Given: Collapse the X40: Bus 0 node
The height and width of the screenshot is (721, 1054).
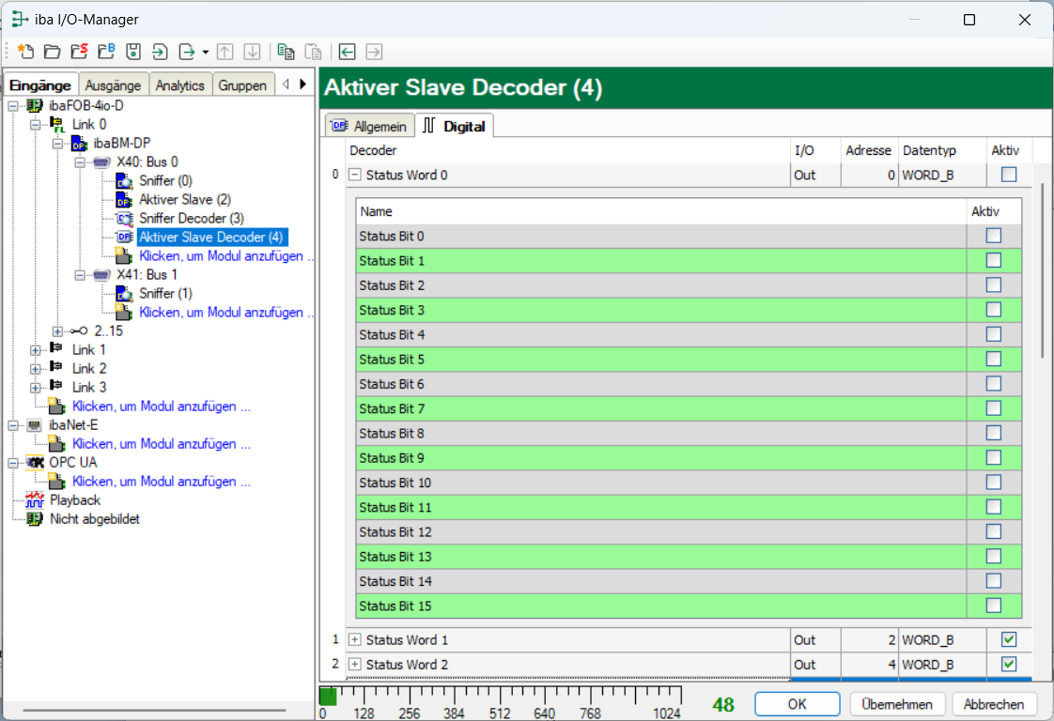Looking at the screenshot, I should point(80,162).
